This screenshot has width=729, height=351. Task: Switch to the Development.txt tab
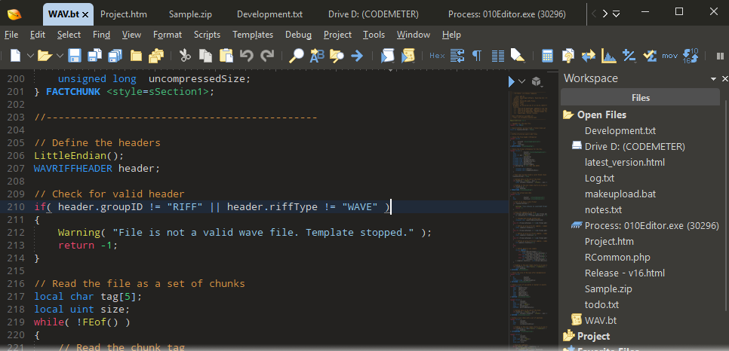[x=269, y=14]
